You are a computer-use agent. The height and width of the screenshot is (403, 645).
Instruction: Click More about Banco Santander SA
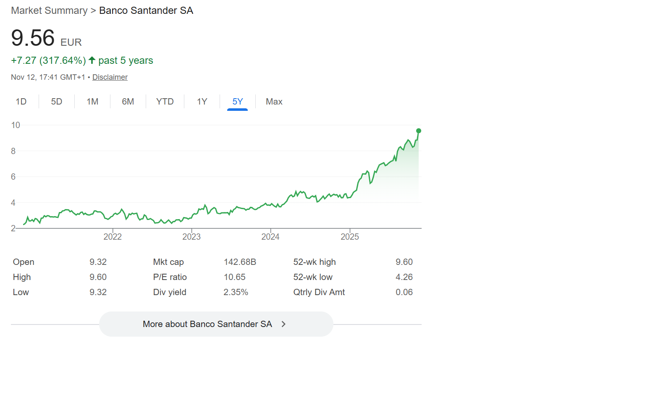(x=207, y=324)
